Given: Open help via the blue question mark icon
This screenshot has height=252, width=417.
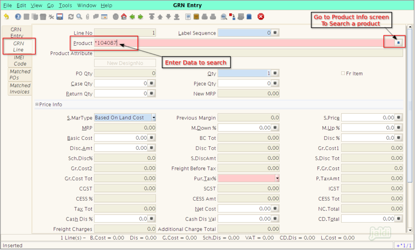Looking at the screenshot, I should coord(18,17).
